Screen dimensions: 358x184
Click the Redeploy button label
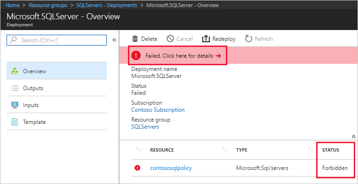pyautogui.click(x=224, y=39)
